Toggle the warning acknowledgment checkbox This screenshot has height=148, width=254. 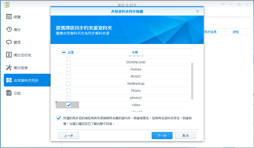click(x=58, y=118)
